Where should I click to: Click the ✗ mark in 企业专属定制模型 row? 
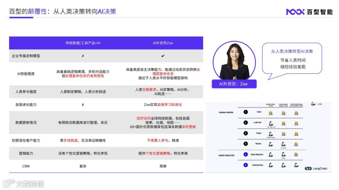point(83,56)
